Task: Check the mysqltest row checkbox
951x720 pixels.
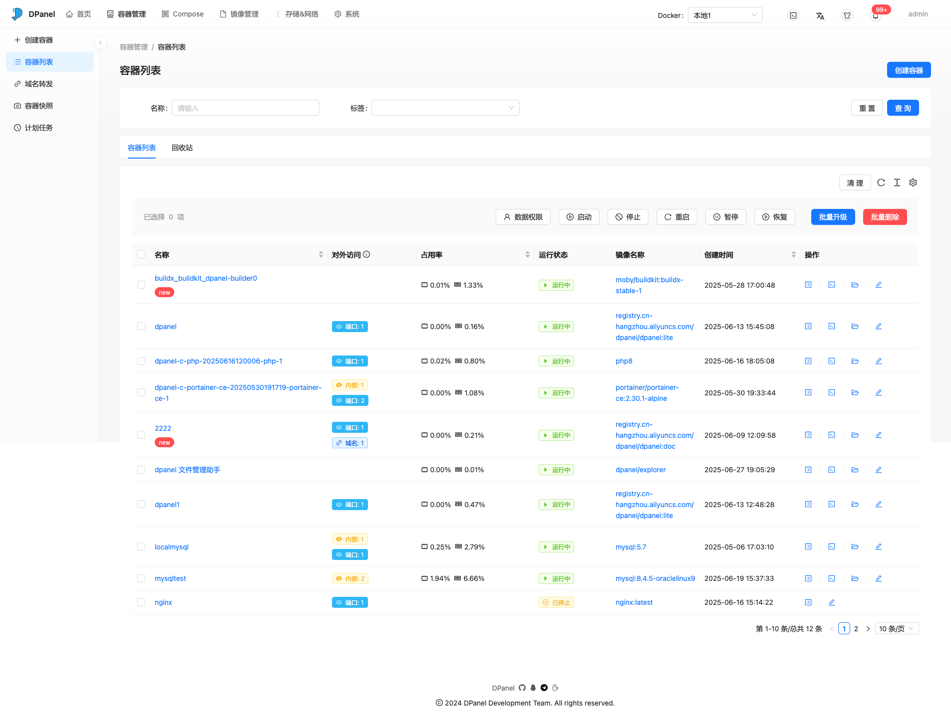Action: click(x=141, y=578)
